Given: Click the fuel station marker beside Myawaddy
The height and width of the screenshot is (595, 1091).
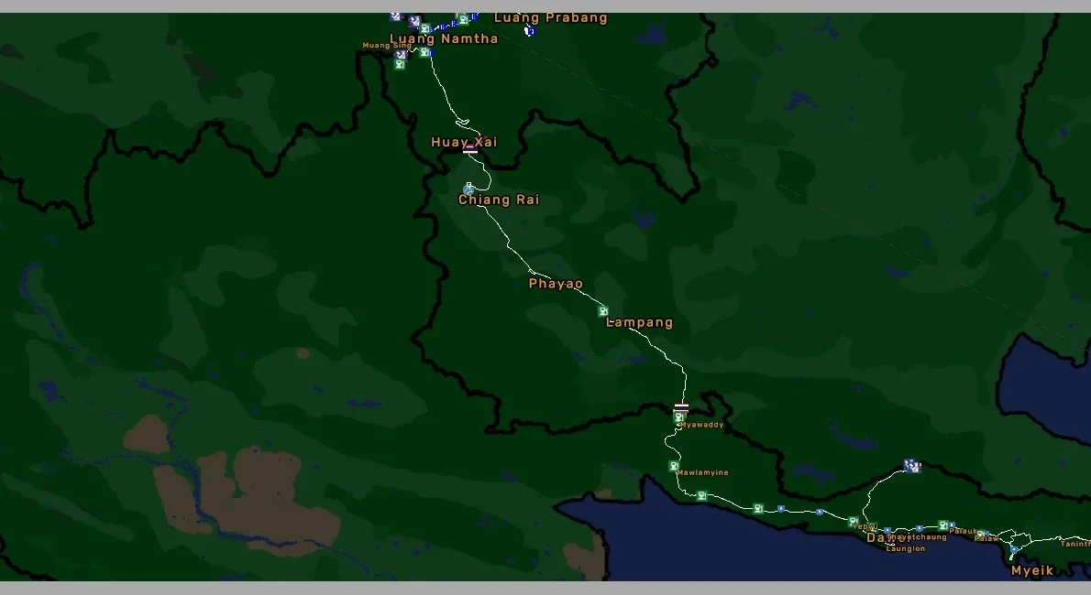Looking at the screenshot, I should pyautogui.click(x=678, y=417).
